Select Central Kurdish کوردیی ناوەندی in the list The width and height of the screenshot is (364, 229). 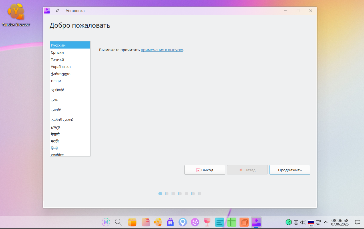[70, 119]
